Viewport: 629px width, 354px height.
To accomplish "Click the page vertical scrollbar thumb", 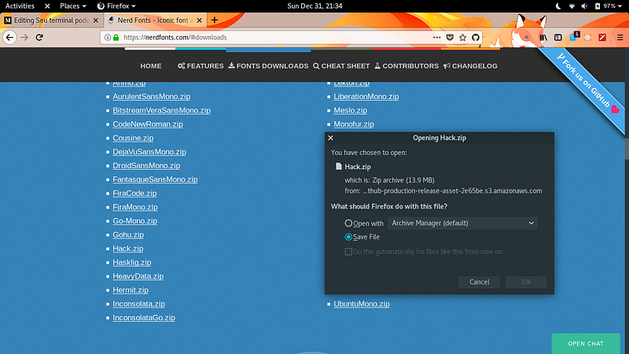I will click(x=627, y=149).
